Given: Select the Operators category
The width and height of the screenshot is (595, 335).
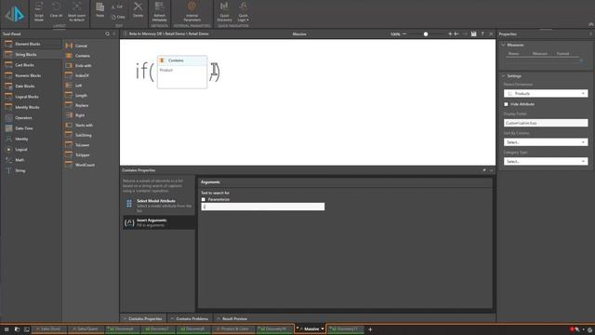Looking at the screenshot, I should click(32, 118).
